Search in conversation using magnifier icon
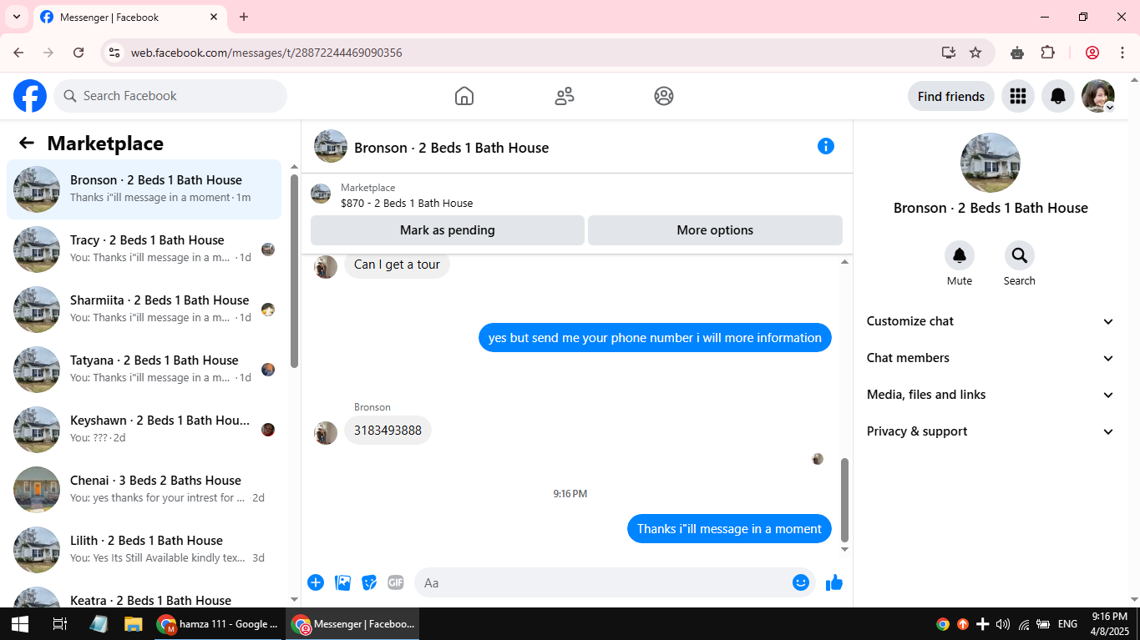The width and height of the screenshot is (1140, 640). click(x=1020, y=255)
